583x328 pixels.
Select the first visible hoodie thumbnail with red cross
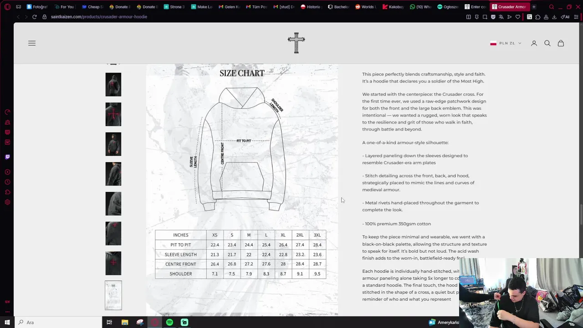tap(113, 85)
